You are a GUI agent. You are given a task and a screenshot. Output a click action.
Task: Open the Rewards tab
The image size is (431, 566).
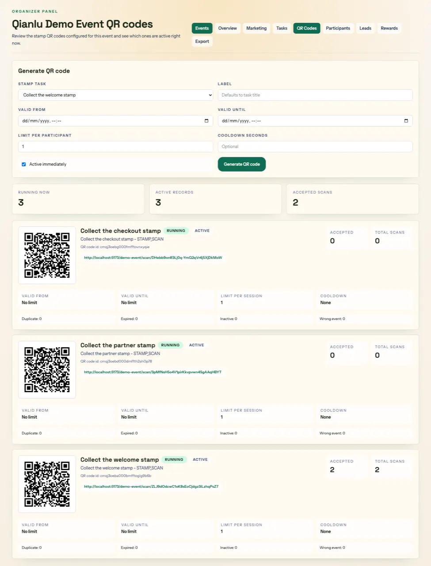coord(389,28)
